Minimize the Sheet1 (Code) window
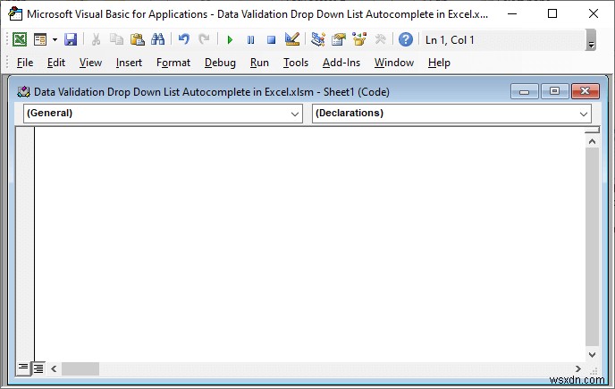This screenshot has width=615, height=389. 525,91
